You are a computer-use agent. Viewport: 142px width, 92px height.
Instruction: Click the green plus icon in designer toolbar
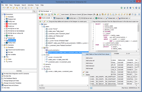click(x=40, y=21)
